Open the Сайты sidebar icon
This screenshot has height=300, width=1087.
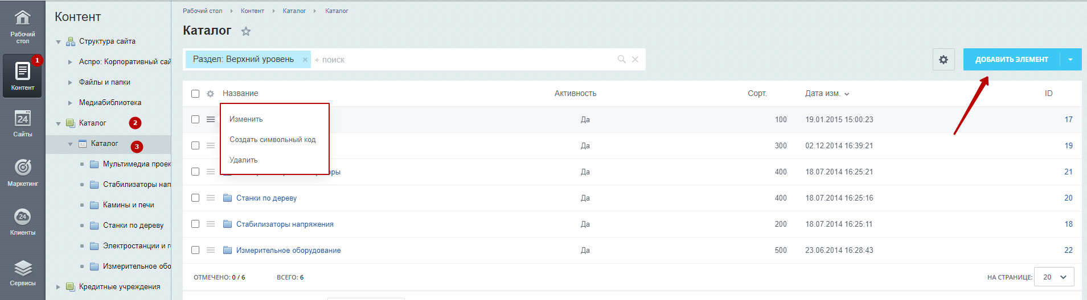pyautogui.click(x=22, y=123)
